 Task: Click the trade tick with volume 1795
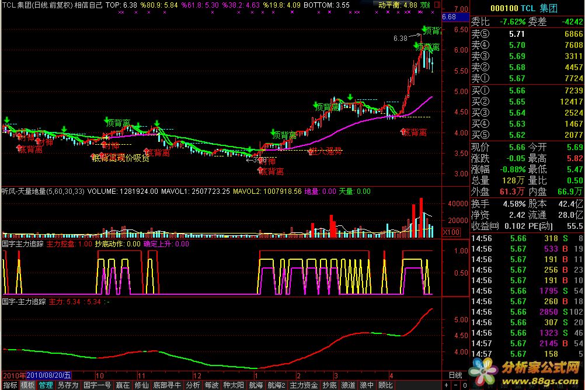[x=527, y=291]
